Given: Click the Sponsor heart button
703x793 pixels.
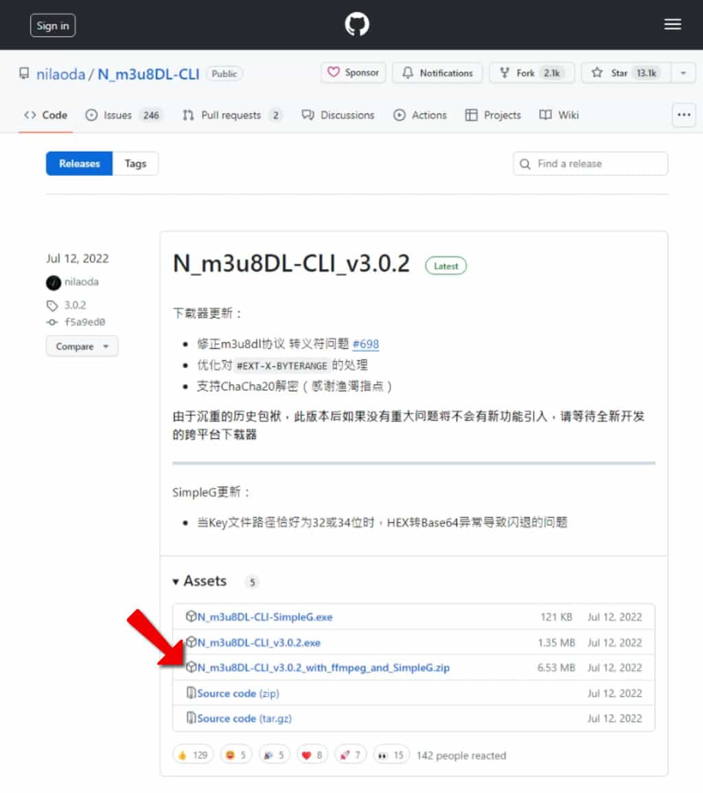Looking at the screenshot, I should pos(353,73).
